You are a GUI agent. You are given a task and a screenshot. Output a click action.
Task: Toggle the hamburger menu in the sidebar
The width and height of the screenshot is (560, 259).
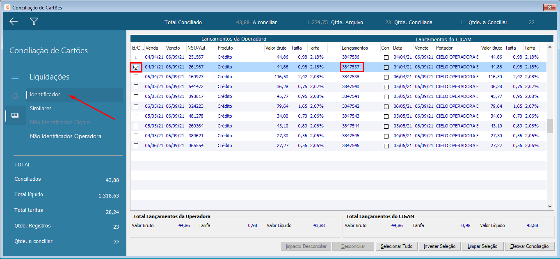tap(15, 78)
